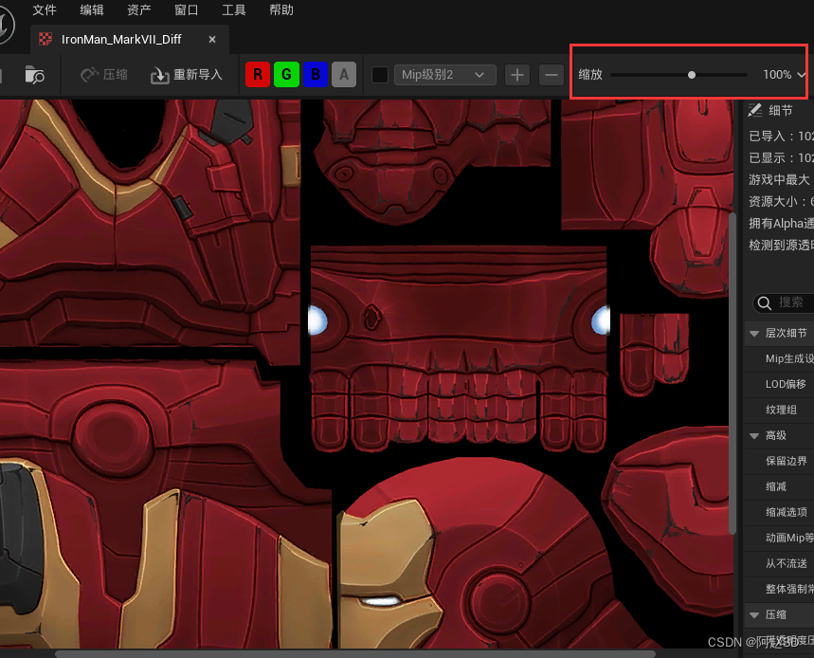The image size is (814, 658).
Task: Click the vertical viewport scrollbar
Action: [x=733, y=374]
